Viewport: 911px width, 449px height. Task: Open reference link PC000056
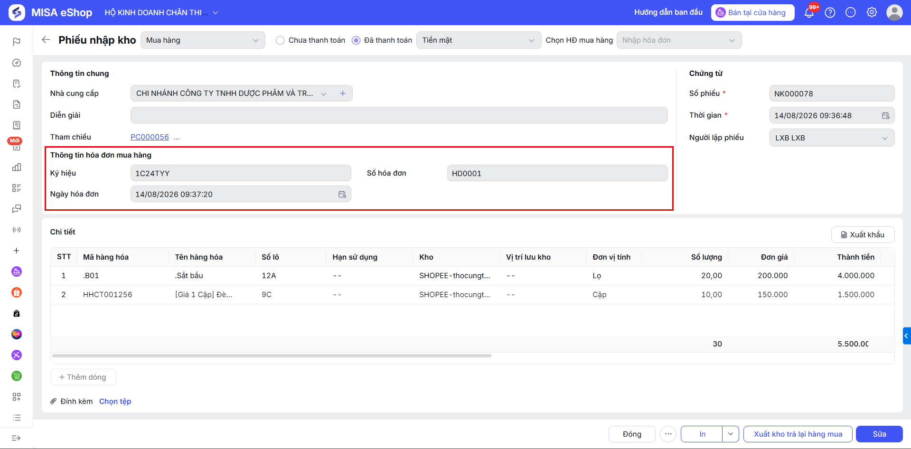150,137
